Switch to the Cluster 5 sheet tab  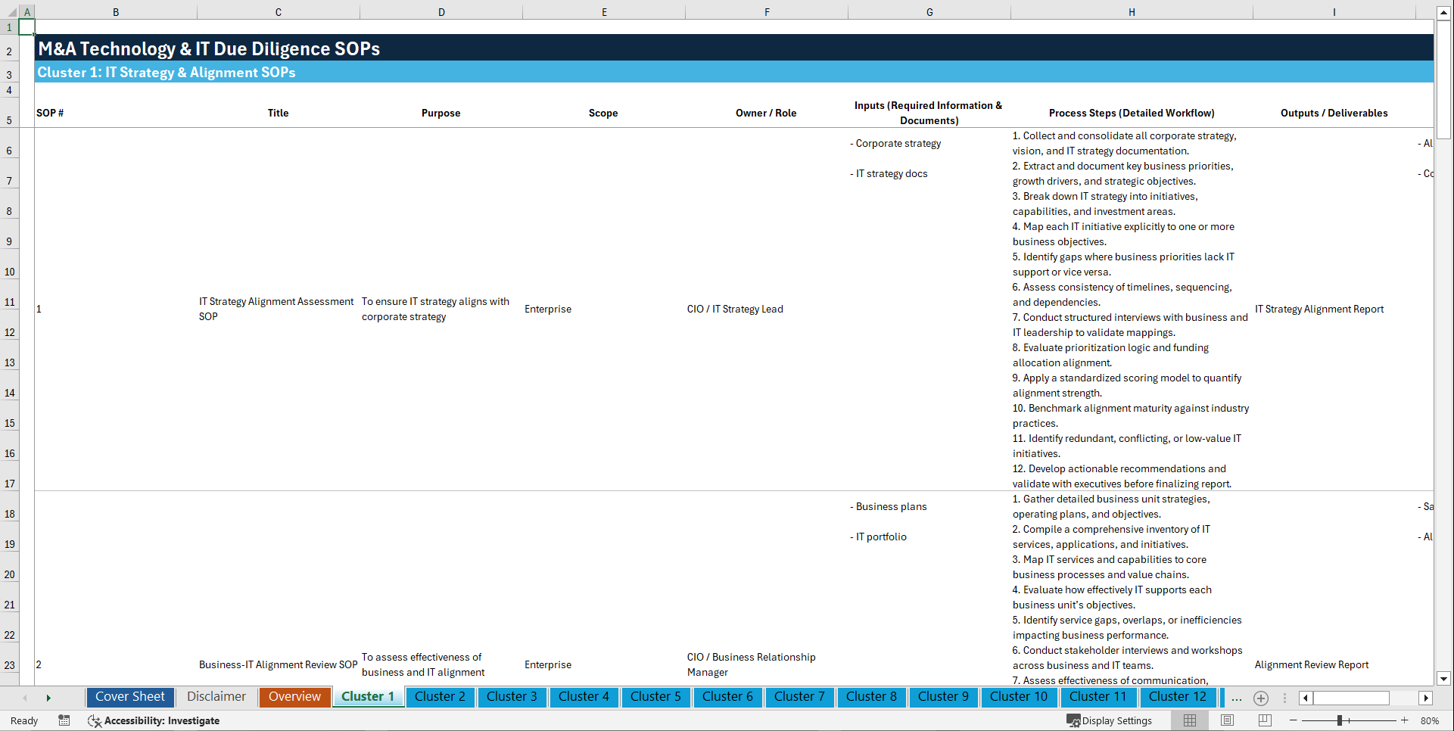[655, 697]
